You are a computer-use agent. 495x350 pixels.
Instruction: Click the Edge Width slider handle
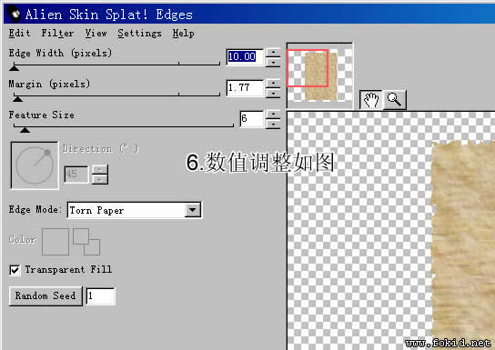14,67
